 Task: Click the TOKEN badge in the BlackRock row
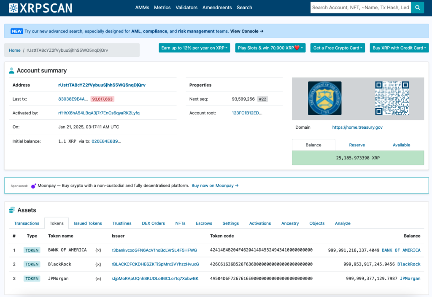[x=32, y=264]
